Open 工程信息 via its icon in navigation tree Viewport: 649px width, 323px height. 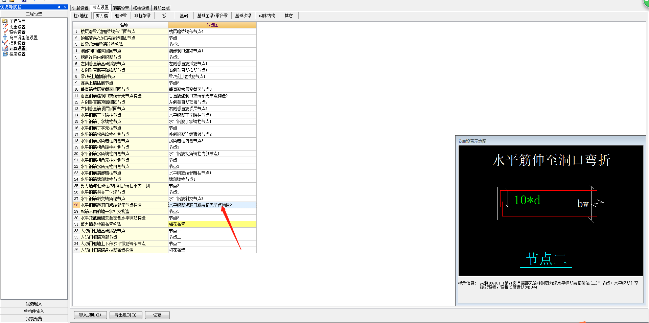tap(5, 21)
